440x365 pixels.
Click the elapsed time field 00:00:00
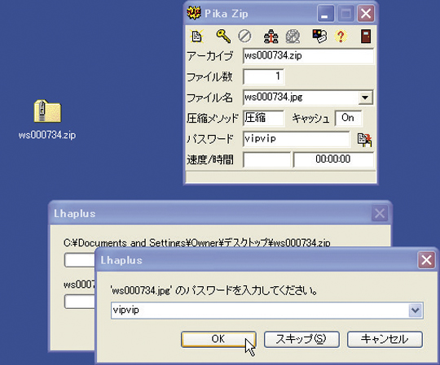point(333,159)
